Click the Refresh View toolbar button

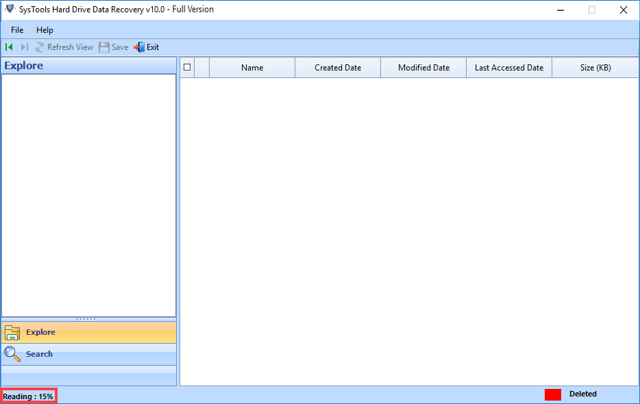coord(64,47)
